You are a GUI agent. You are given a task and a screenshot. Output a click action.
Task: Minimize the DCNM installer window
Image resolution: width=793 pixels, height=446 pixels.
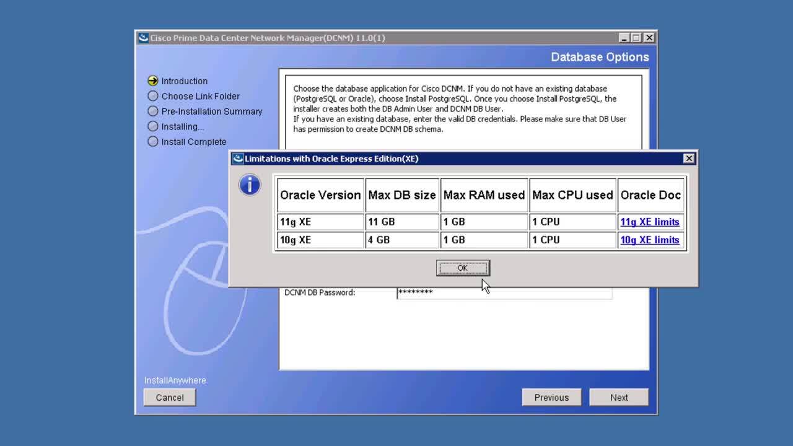tap(624, 38)
